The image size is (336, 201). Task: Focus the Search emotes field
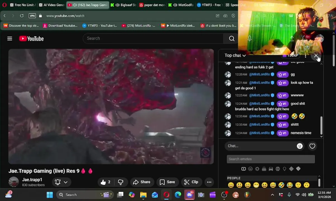[271, 159]
